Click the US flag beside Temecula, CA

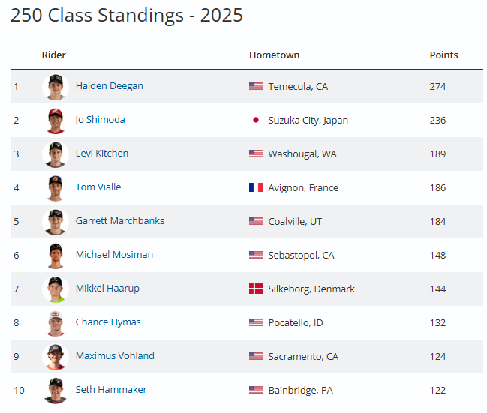coord(255,86)
